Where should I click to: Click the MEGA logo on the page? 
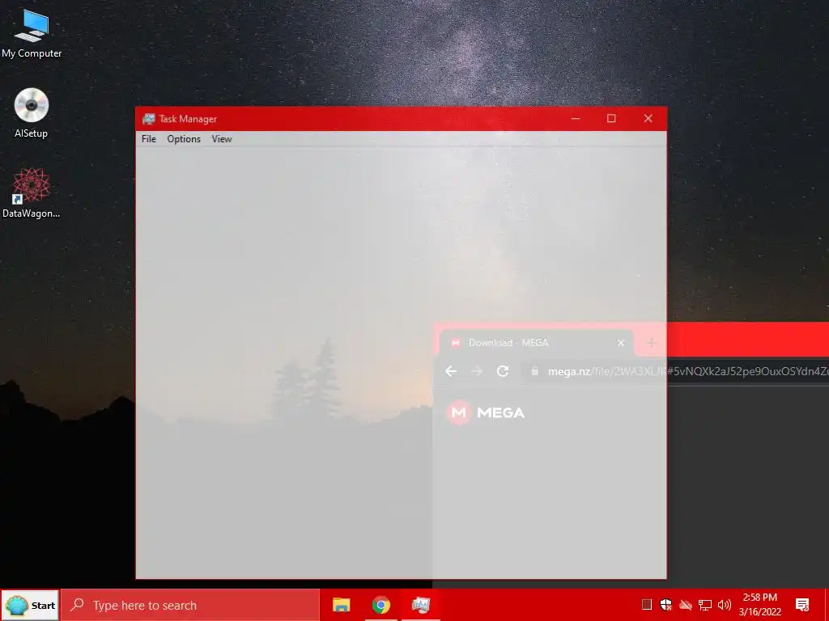486,412
